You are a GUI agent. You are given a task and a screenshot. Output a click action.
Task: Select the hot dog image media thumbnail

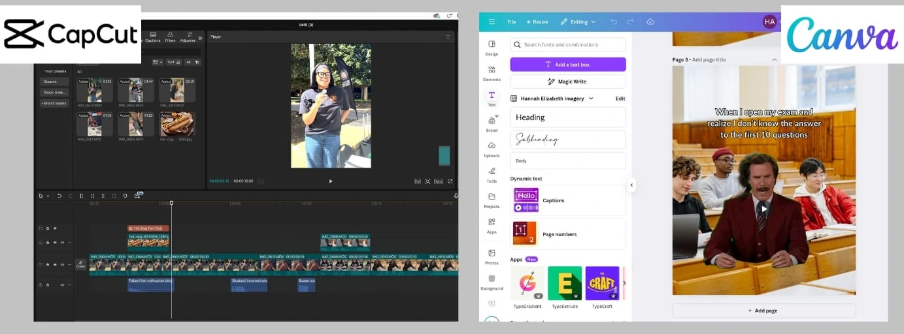(x=177, y=124)
